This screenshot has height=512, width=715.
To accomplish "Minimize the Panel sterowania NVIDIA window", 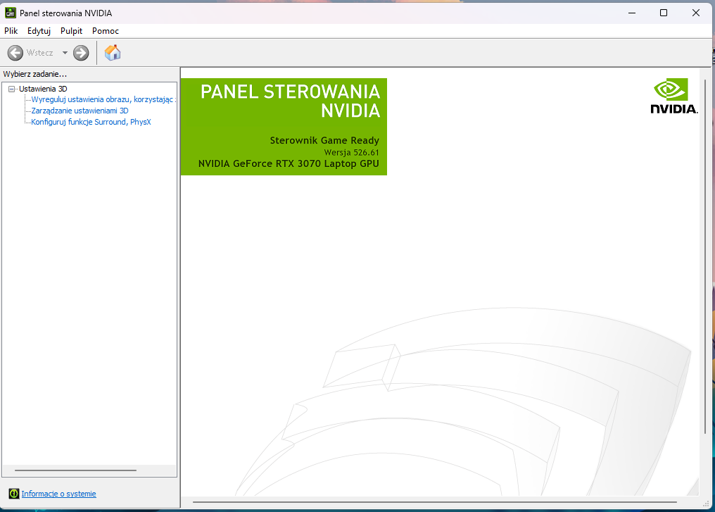I will [632, 13].
